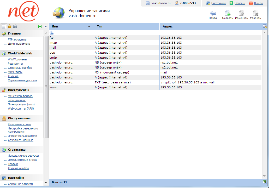
Task: Click the Создать new record icon
Action: point(227,13)
